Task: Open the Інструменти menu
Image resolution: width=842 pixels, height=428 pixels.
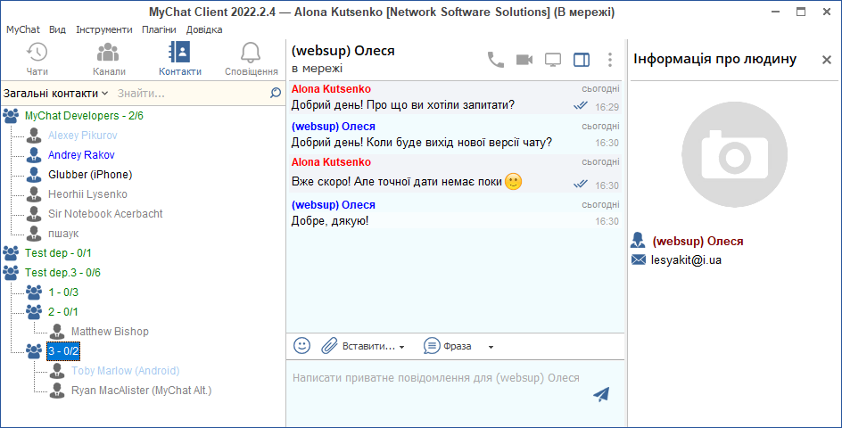Action: [x=104, y=29]
